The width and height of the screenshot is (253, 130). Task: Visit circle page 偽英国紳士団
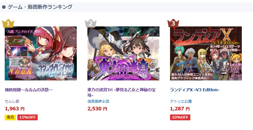click(x=98, y=101)
